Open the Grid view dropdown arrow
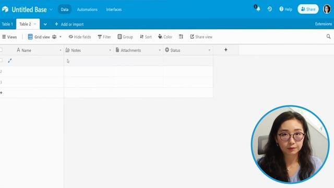This screenshot has height=188, width=334. 61,37
